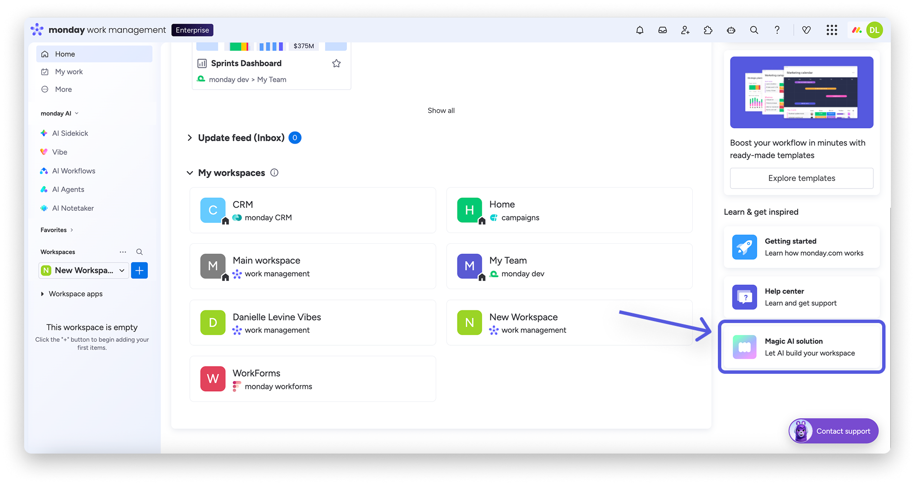Open the Main workspace card
915x485 pixels.
pyautogui.click(x=313, y=266)
